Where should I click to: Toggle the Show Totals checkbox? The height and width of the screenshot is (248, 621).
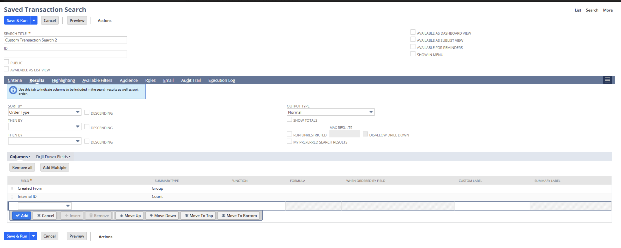(x=289, y=120)
